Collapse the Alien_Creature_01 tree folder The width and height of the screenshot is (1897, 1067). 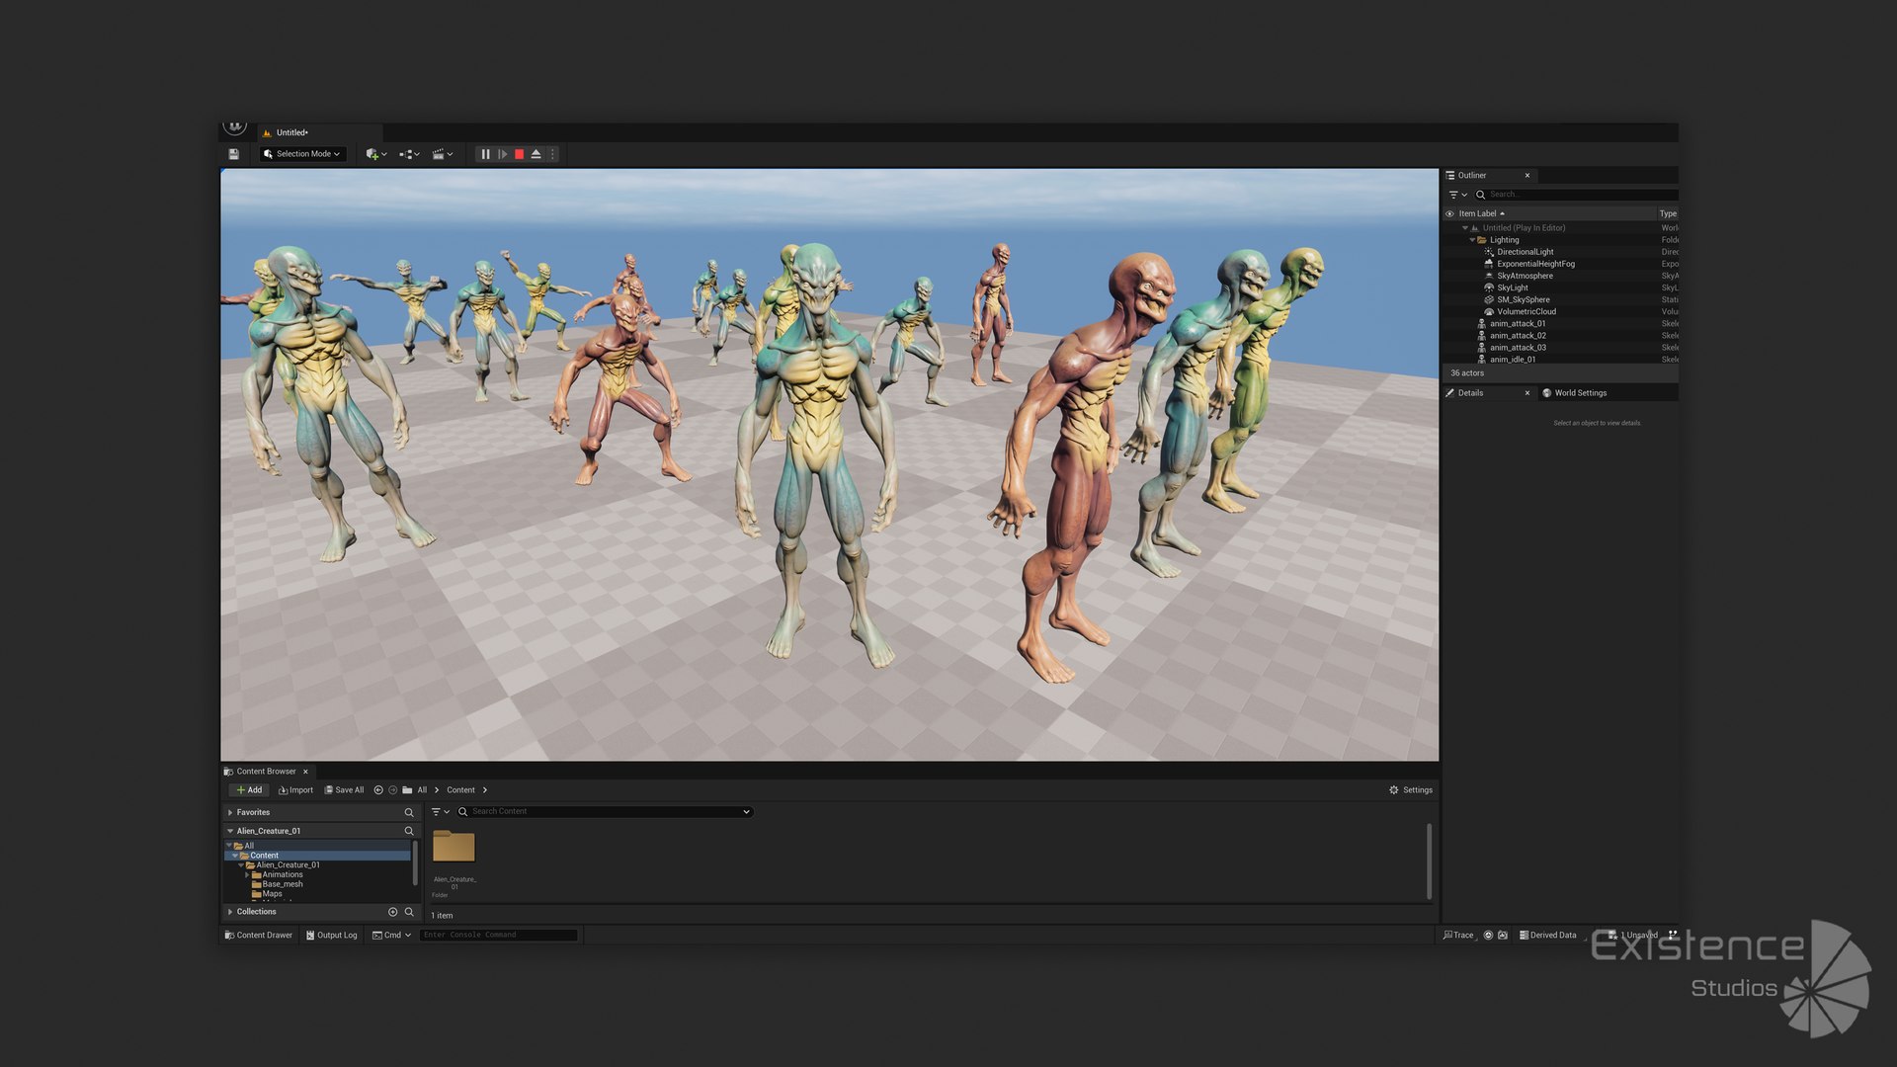tap(241, 865)
